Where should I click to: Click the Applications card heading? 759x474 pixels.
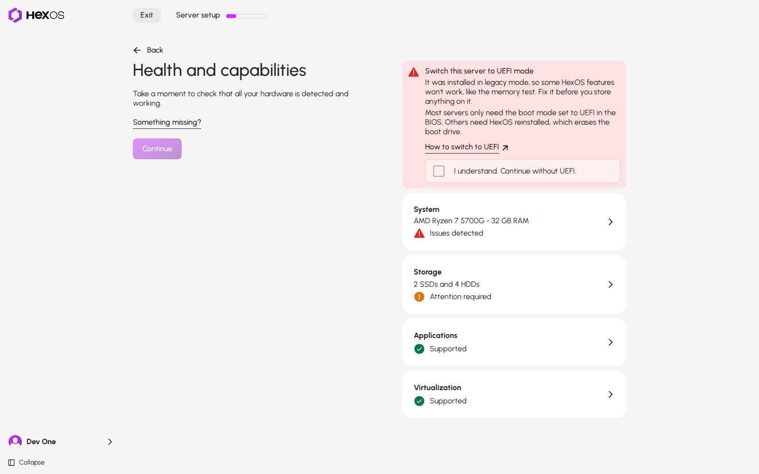tap(435, 336)
